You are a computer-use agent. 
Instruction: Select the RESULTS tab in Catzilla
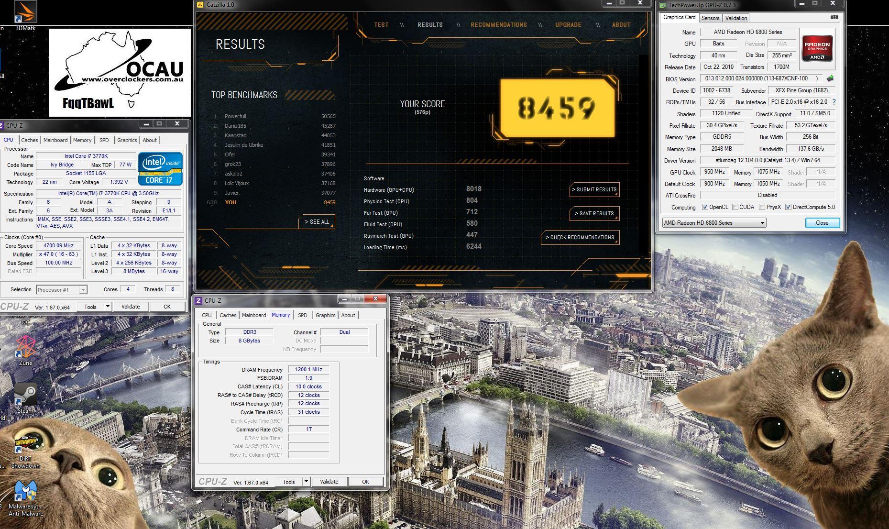[430, 25]
